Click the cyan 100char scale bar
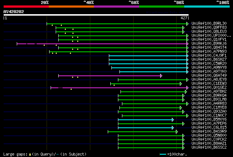The height and width of the screenshot is (157, 233). tap(163, 154)
